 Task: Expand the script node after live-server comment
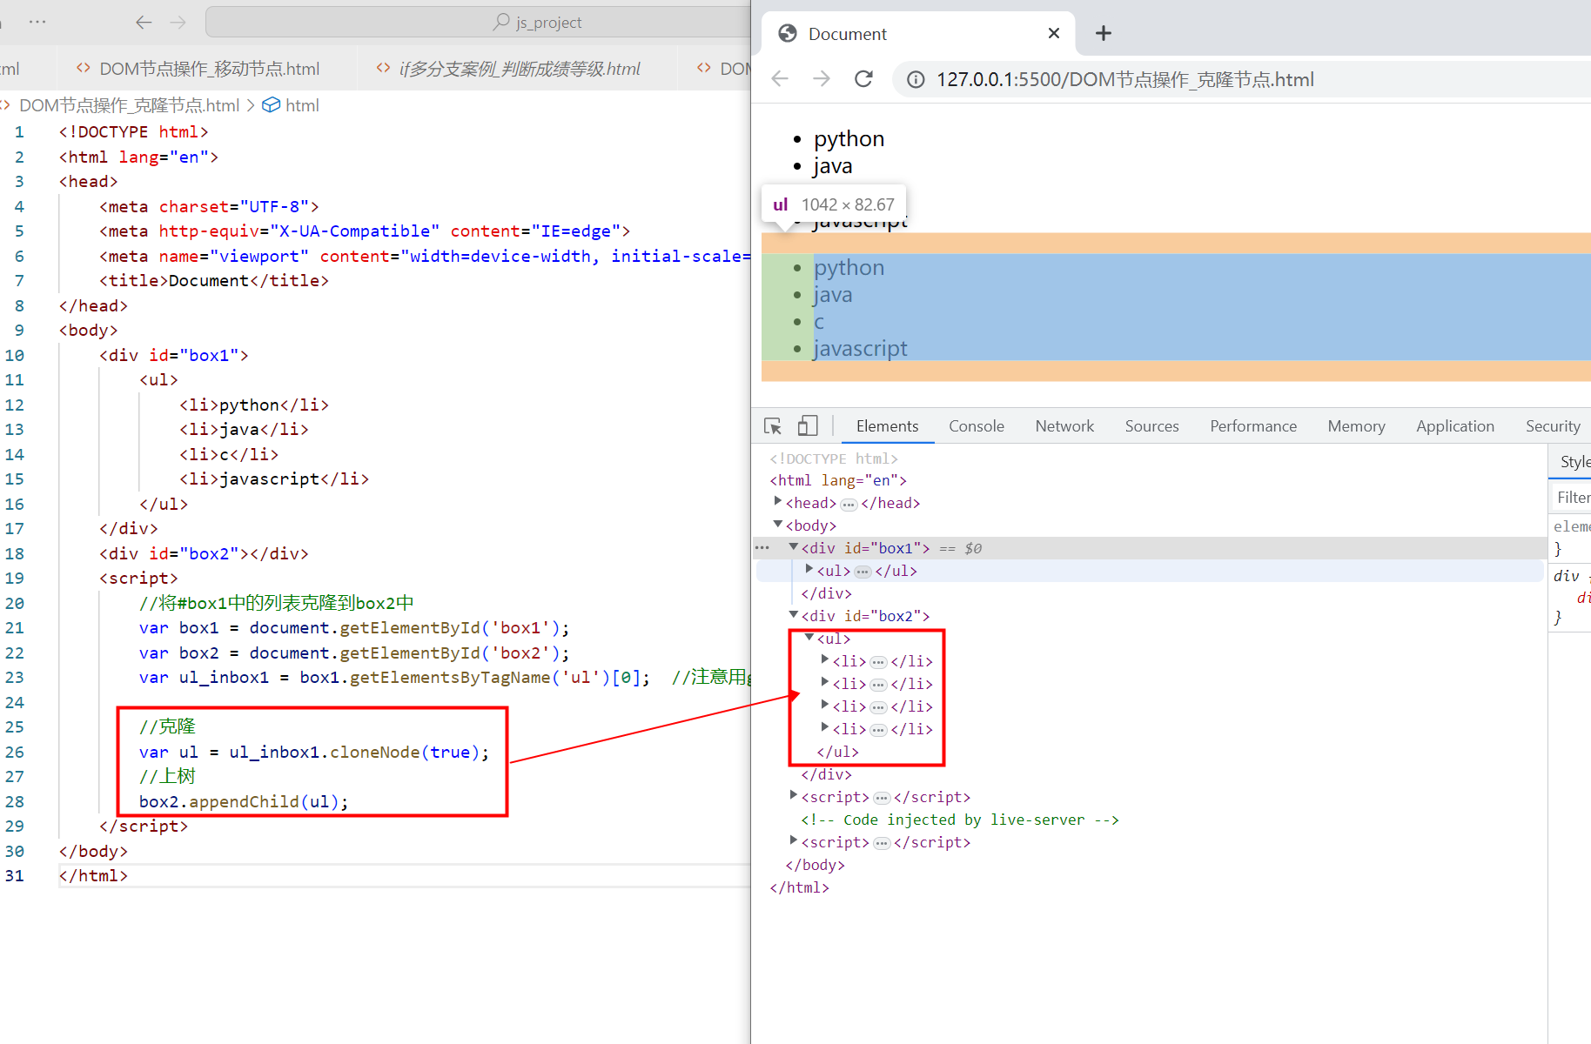[x=794, y=841]
